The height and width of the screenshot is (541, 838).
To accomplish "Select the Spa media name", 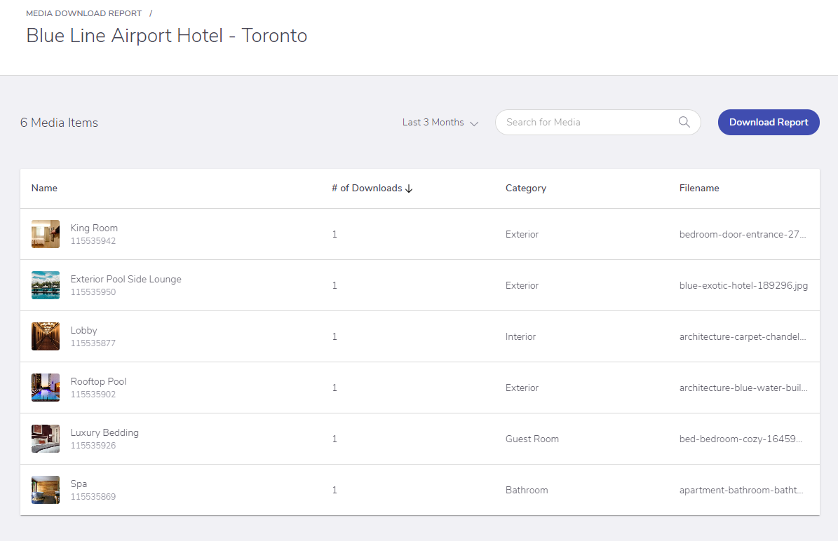I will click(79, 484).
